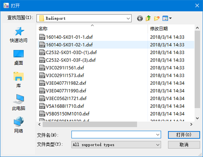Go back using the back arrow icon

coord(140,18)
